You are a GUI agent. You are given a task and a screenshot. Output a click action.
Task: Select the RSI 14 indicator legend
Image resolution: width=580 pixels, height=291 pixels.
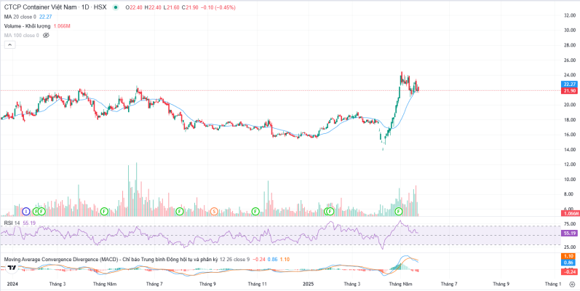[x=12, y=223]
